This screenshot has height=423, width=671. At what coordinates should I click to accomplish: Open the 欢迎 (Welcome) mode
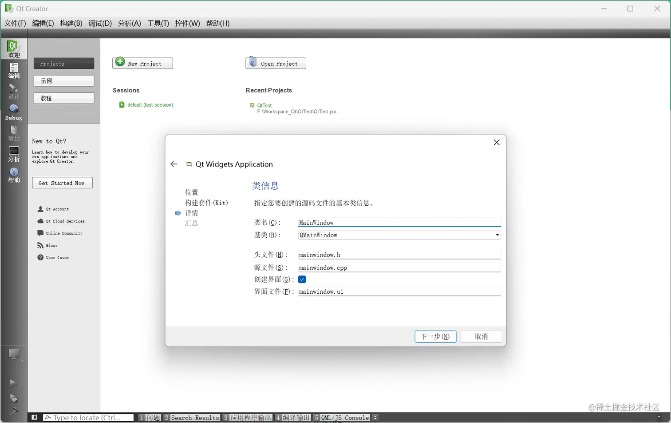[14, 48]
